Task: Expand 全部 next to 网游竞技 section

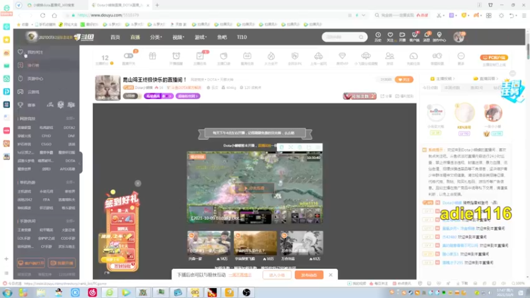Action: click(70, 119)
